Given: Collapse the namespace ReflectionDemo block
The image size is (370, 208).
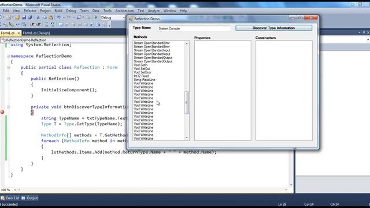Looking at the screenshot, I should (9, 56).
